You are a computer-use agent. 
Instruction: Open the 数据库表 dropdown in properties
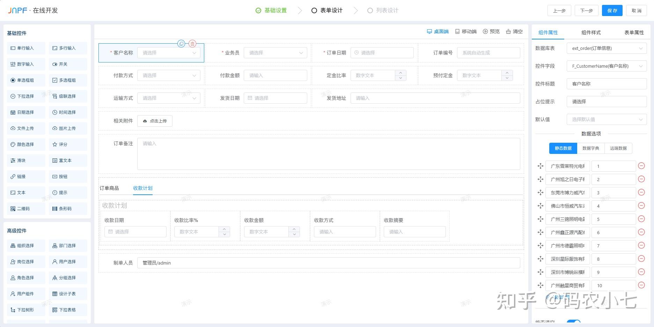tap(607, 48)
